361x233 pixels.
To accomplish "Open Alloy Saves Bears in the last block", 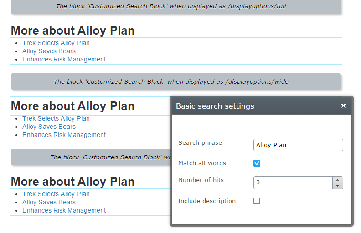I will pos(49,202).
